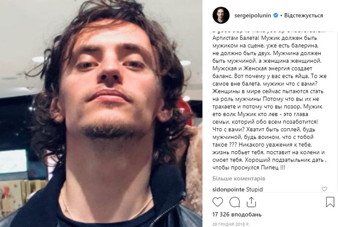Open sergeipolunin profile avatar
The height and width of the screenshot is (227, 338).
point(221,16)
